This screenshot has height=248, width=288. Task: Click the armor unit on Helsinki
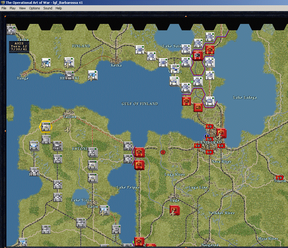coord(69,75)
